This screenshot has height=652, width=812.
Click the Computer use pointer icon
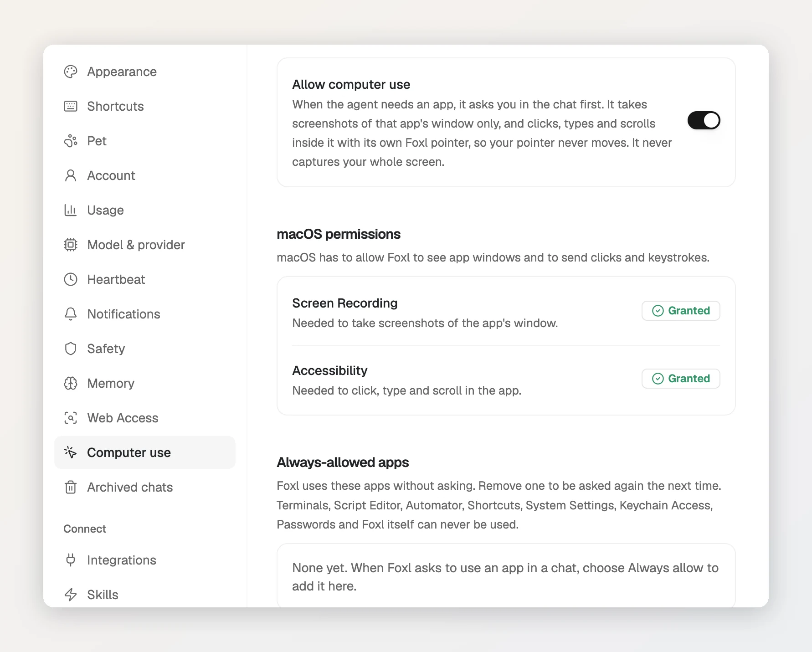click(71, 452)
